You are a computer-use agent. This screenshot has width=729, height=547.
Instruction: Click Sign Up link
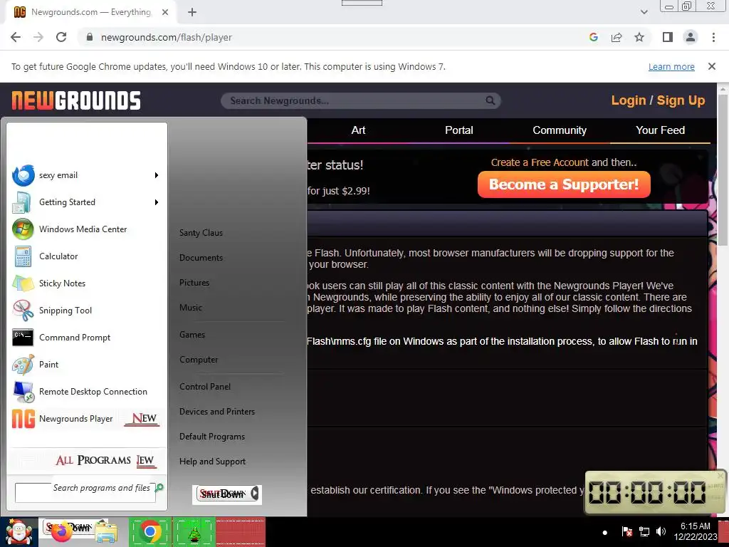pyautogui.click(x=681, y=100)
